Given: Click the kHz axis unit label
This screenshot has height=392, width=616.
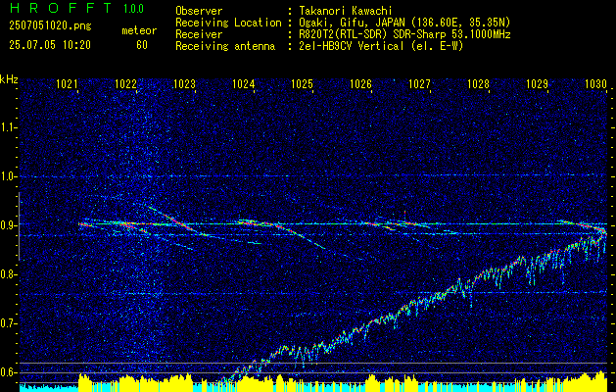Looking at the screenshot, I should coord(9,79).
